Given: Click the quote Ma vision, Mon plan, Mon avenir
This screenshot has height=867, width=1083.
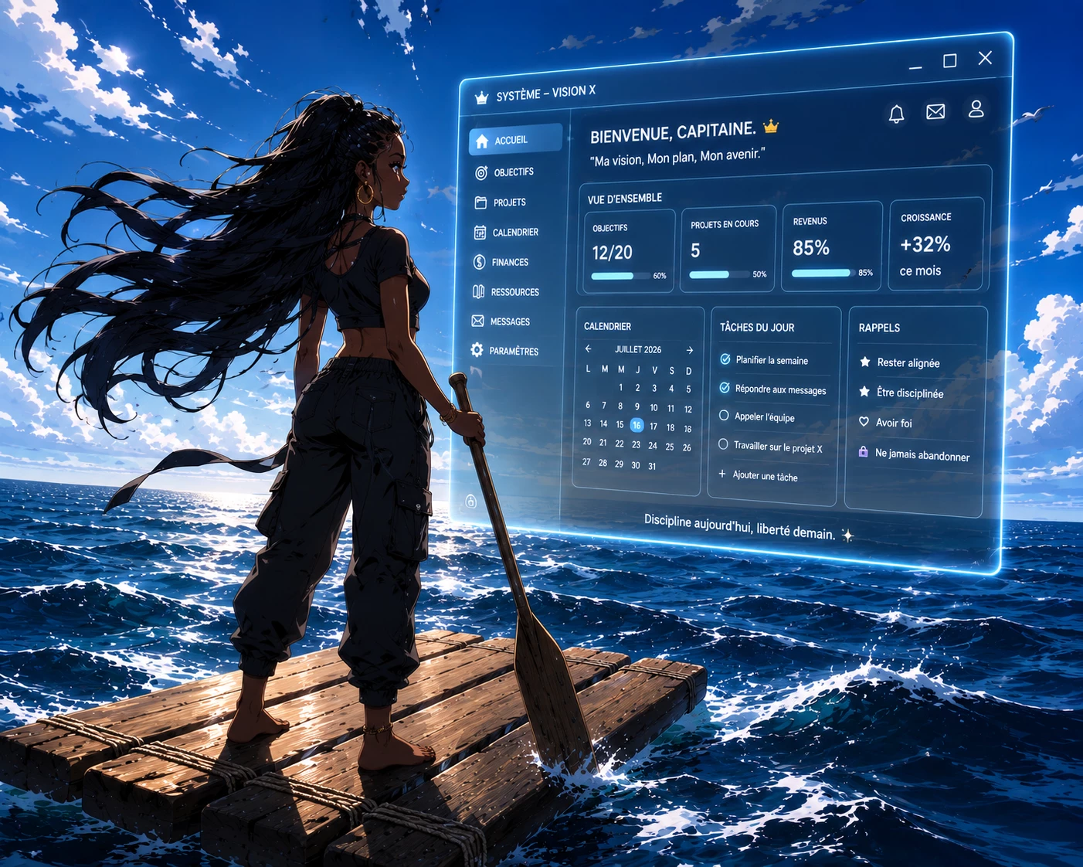Looking at the screenshot, I should coord(677,158).
